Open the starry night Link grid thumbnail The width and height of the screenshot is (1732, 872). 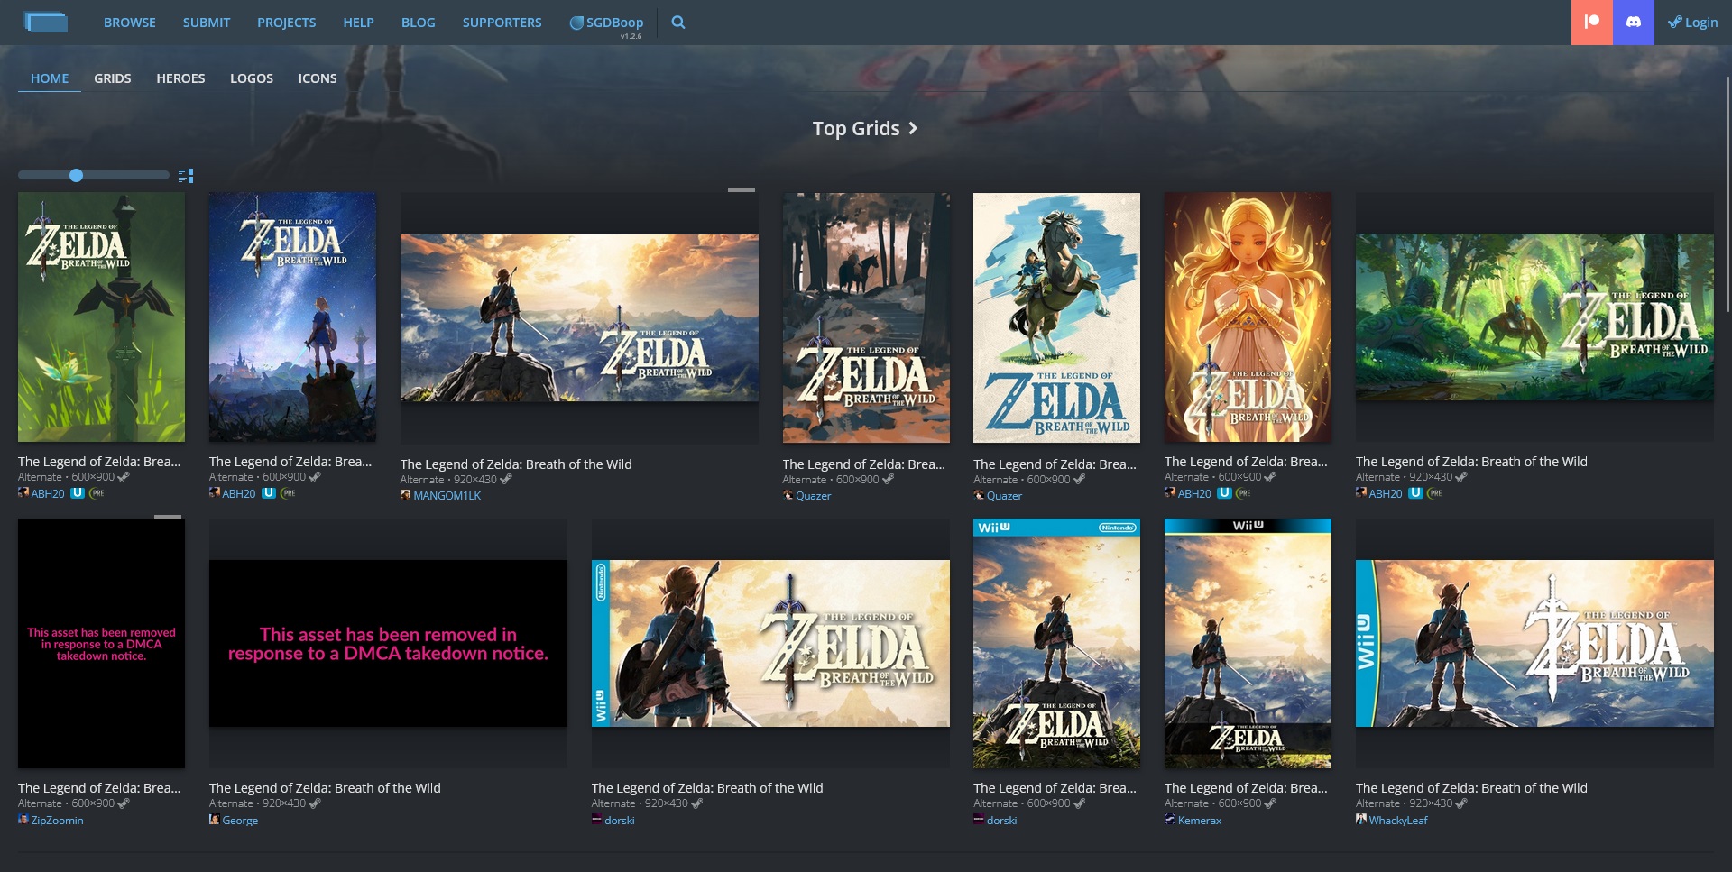(292, 317)
